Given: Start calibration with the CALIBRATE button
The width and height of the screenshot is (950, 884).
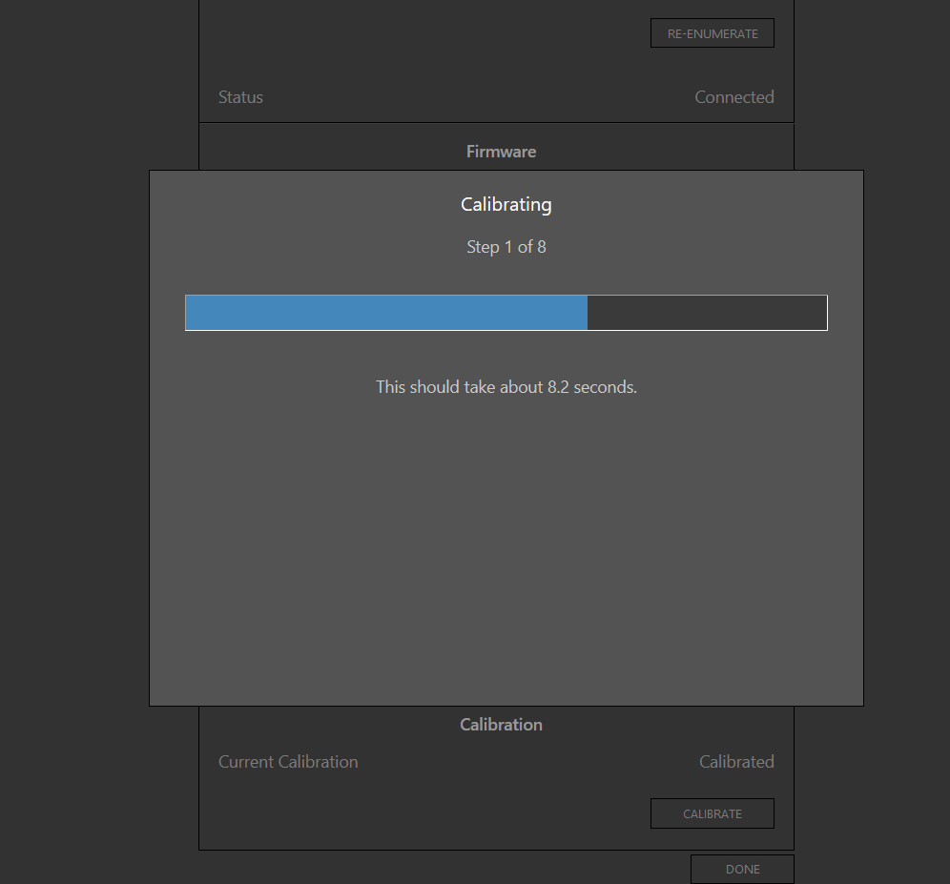Looking at the screenshot, I should click(x=712, y=813).
